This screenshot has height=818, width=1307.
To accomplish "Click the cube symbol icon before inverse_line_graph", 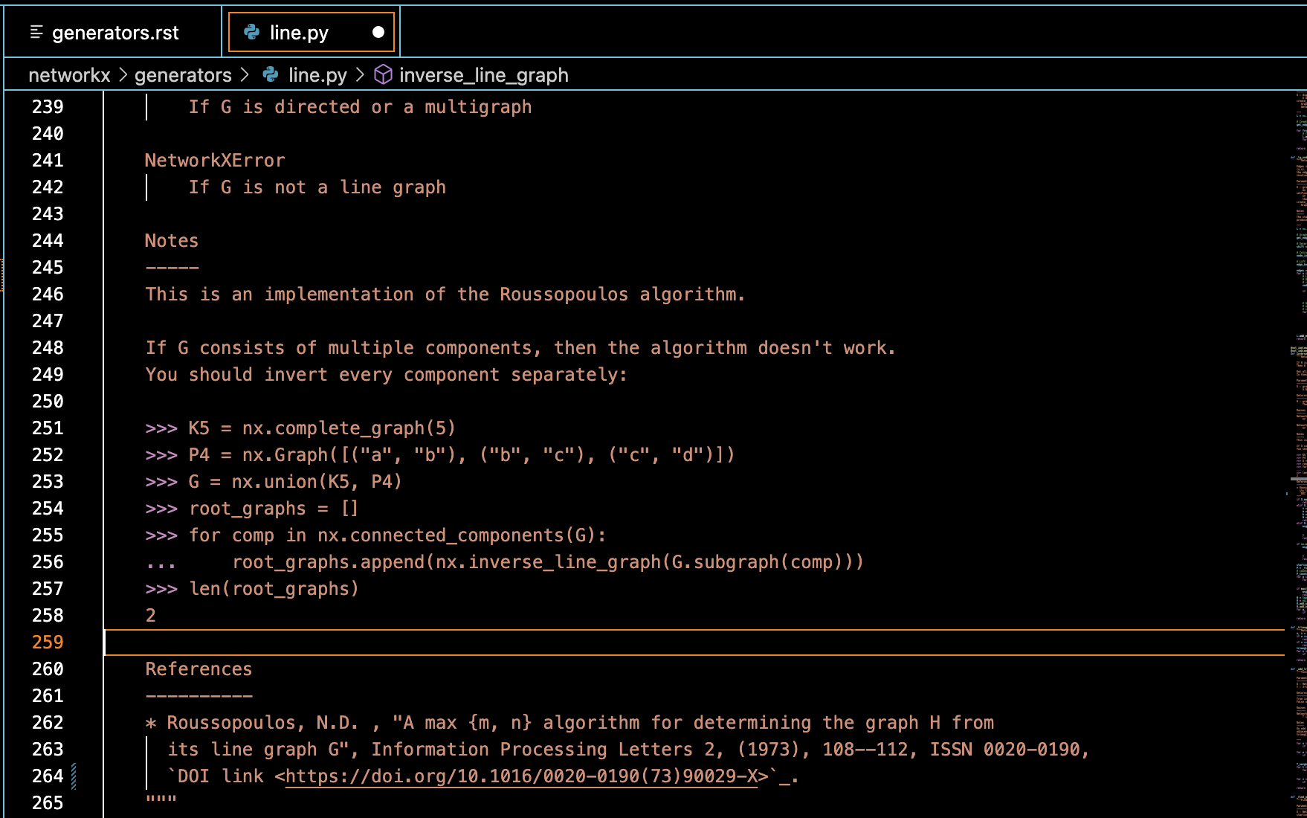I will (x=383, y=75).
